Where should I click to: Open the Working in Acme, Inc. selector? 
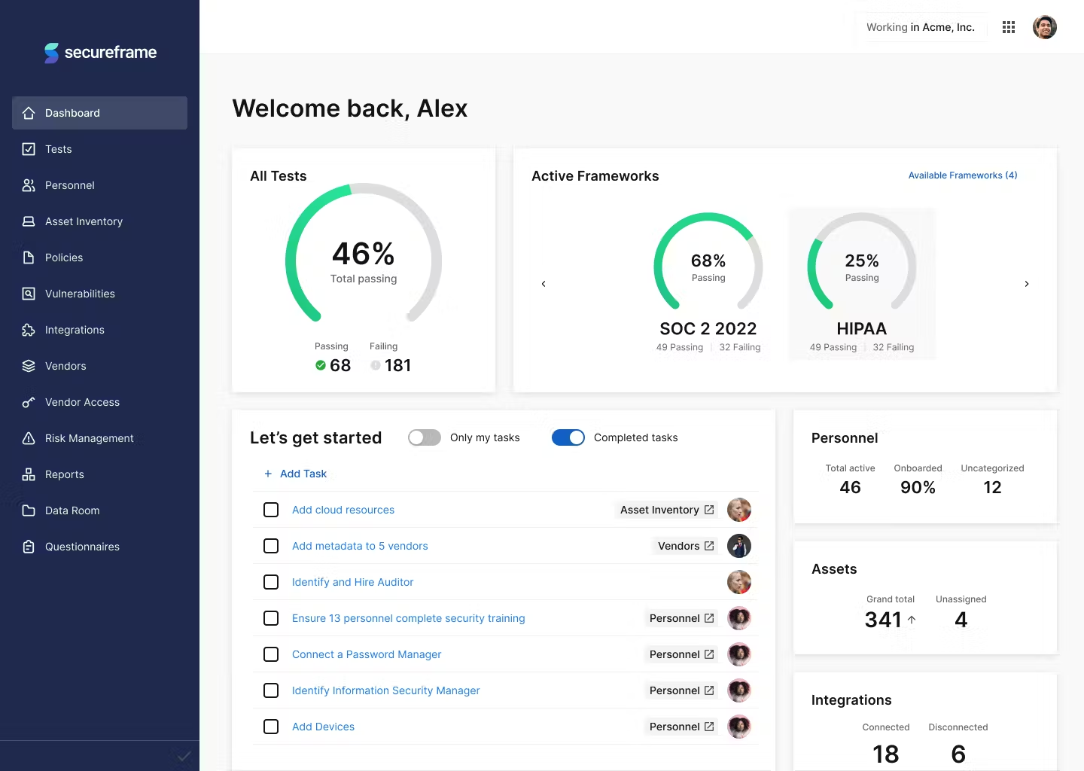(921, 27)
